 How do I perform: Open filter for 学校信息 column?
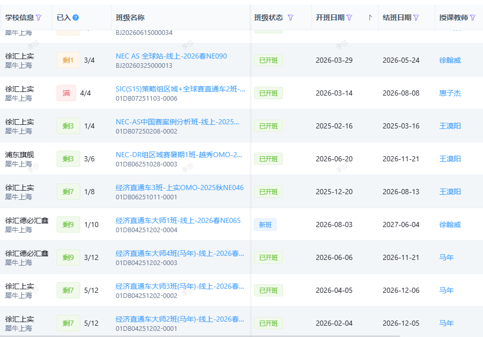pos(39,17)
